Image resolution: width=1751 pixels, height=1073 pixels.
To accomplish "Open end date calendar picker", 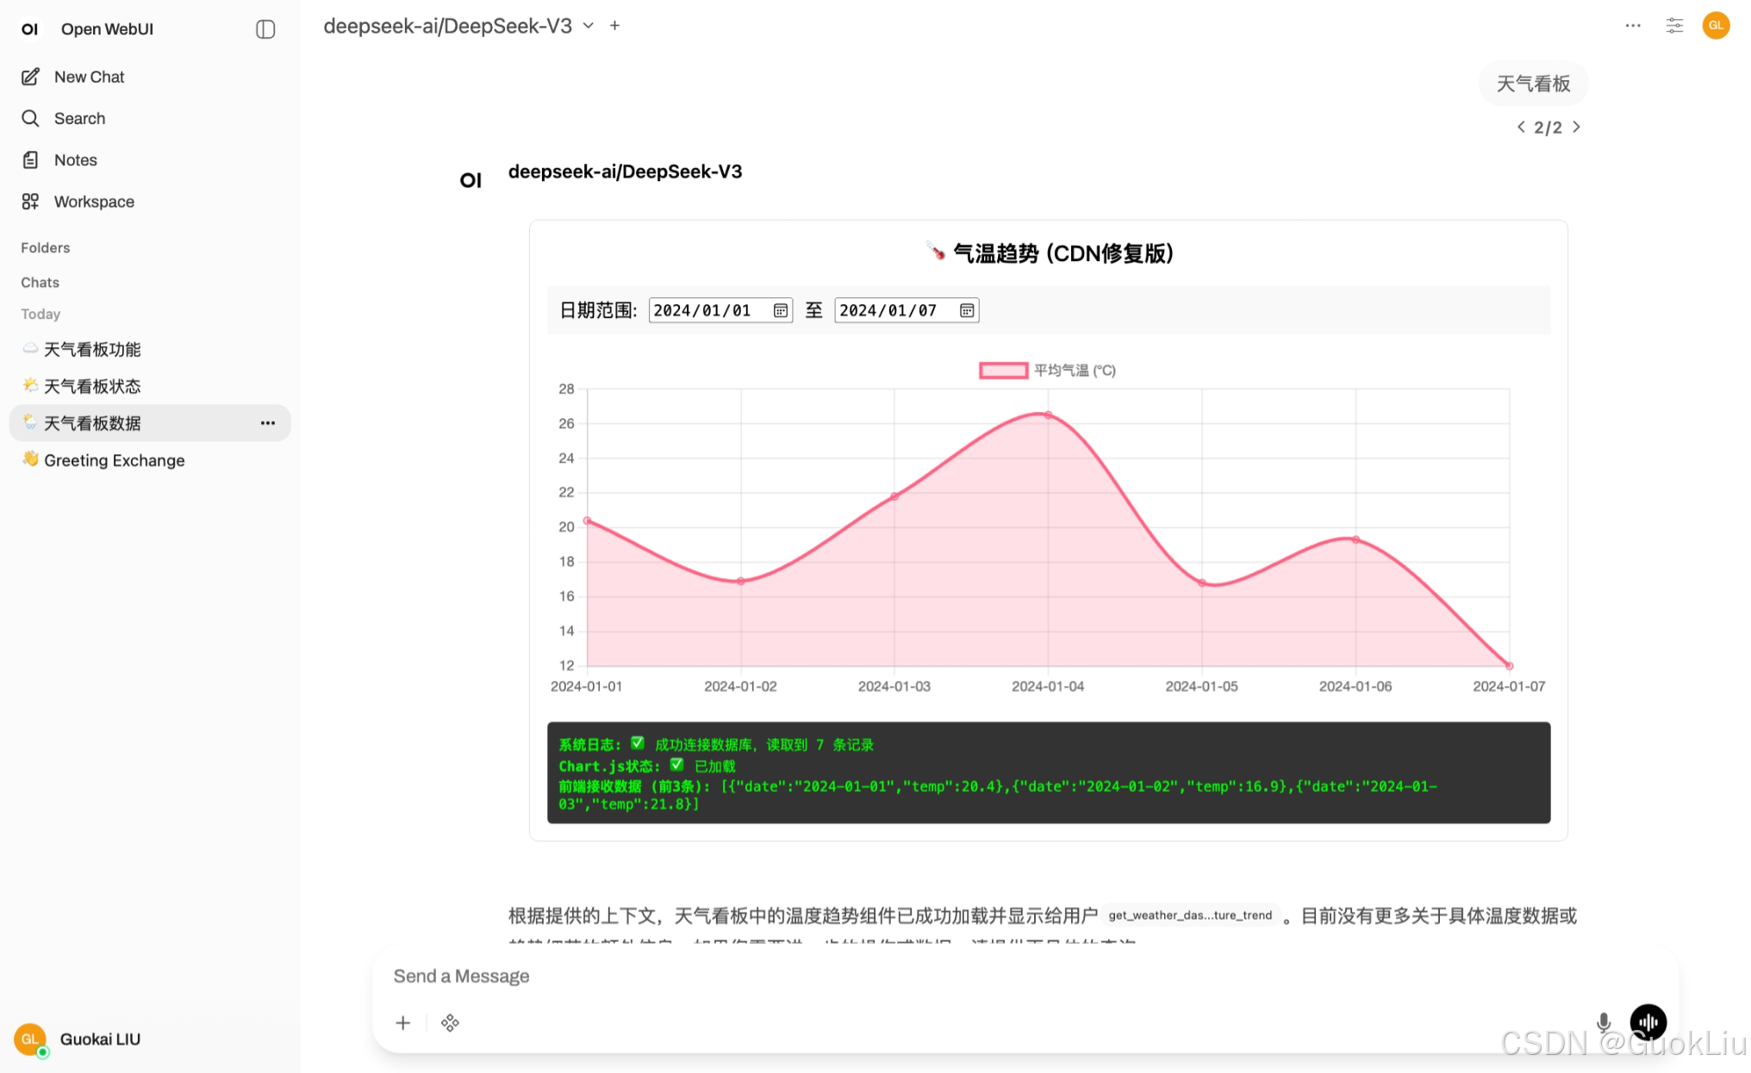I will (x=967, y=310).
